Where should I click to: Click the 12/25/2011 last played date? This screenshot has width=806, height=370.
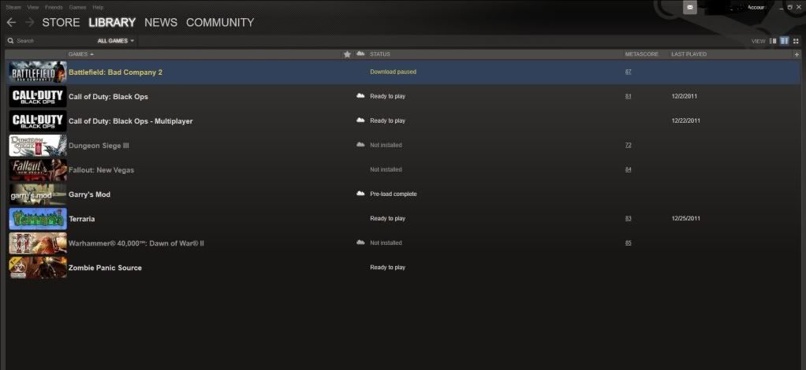(x=685, y=219)
